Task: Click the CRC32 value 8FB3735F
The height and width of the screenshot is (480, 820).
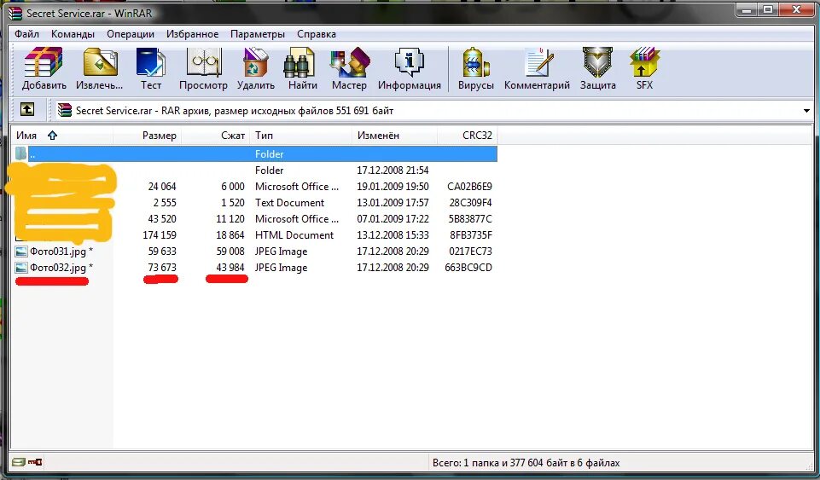Action: tap(471, 235)
